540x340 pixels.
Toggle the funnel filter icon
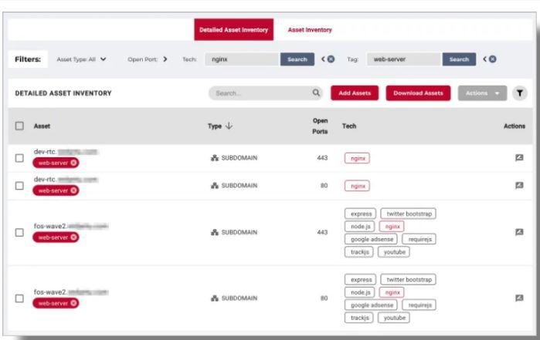(x=520, y=93)
